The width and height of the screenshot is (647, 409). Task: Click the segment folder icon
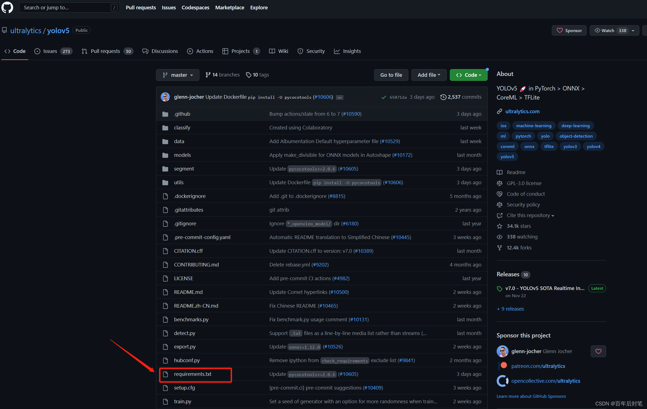pos(165,169)
